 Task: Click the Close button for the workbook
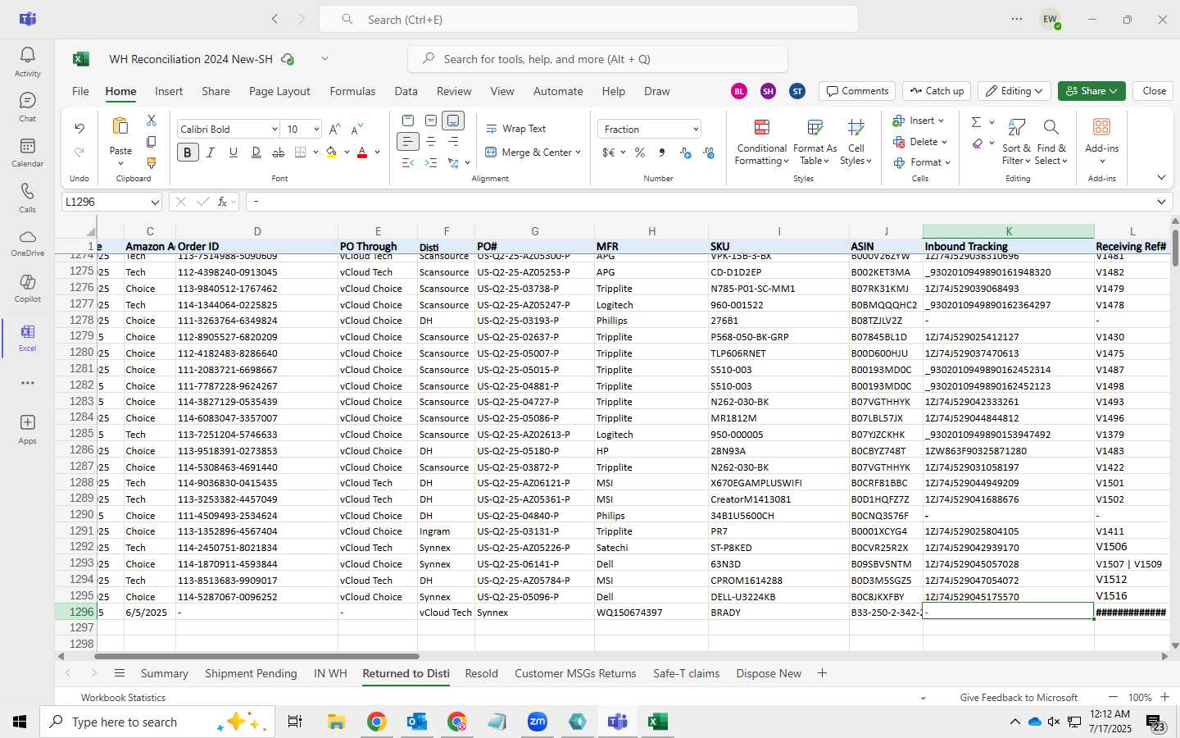click(x=1154, y=91)
